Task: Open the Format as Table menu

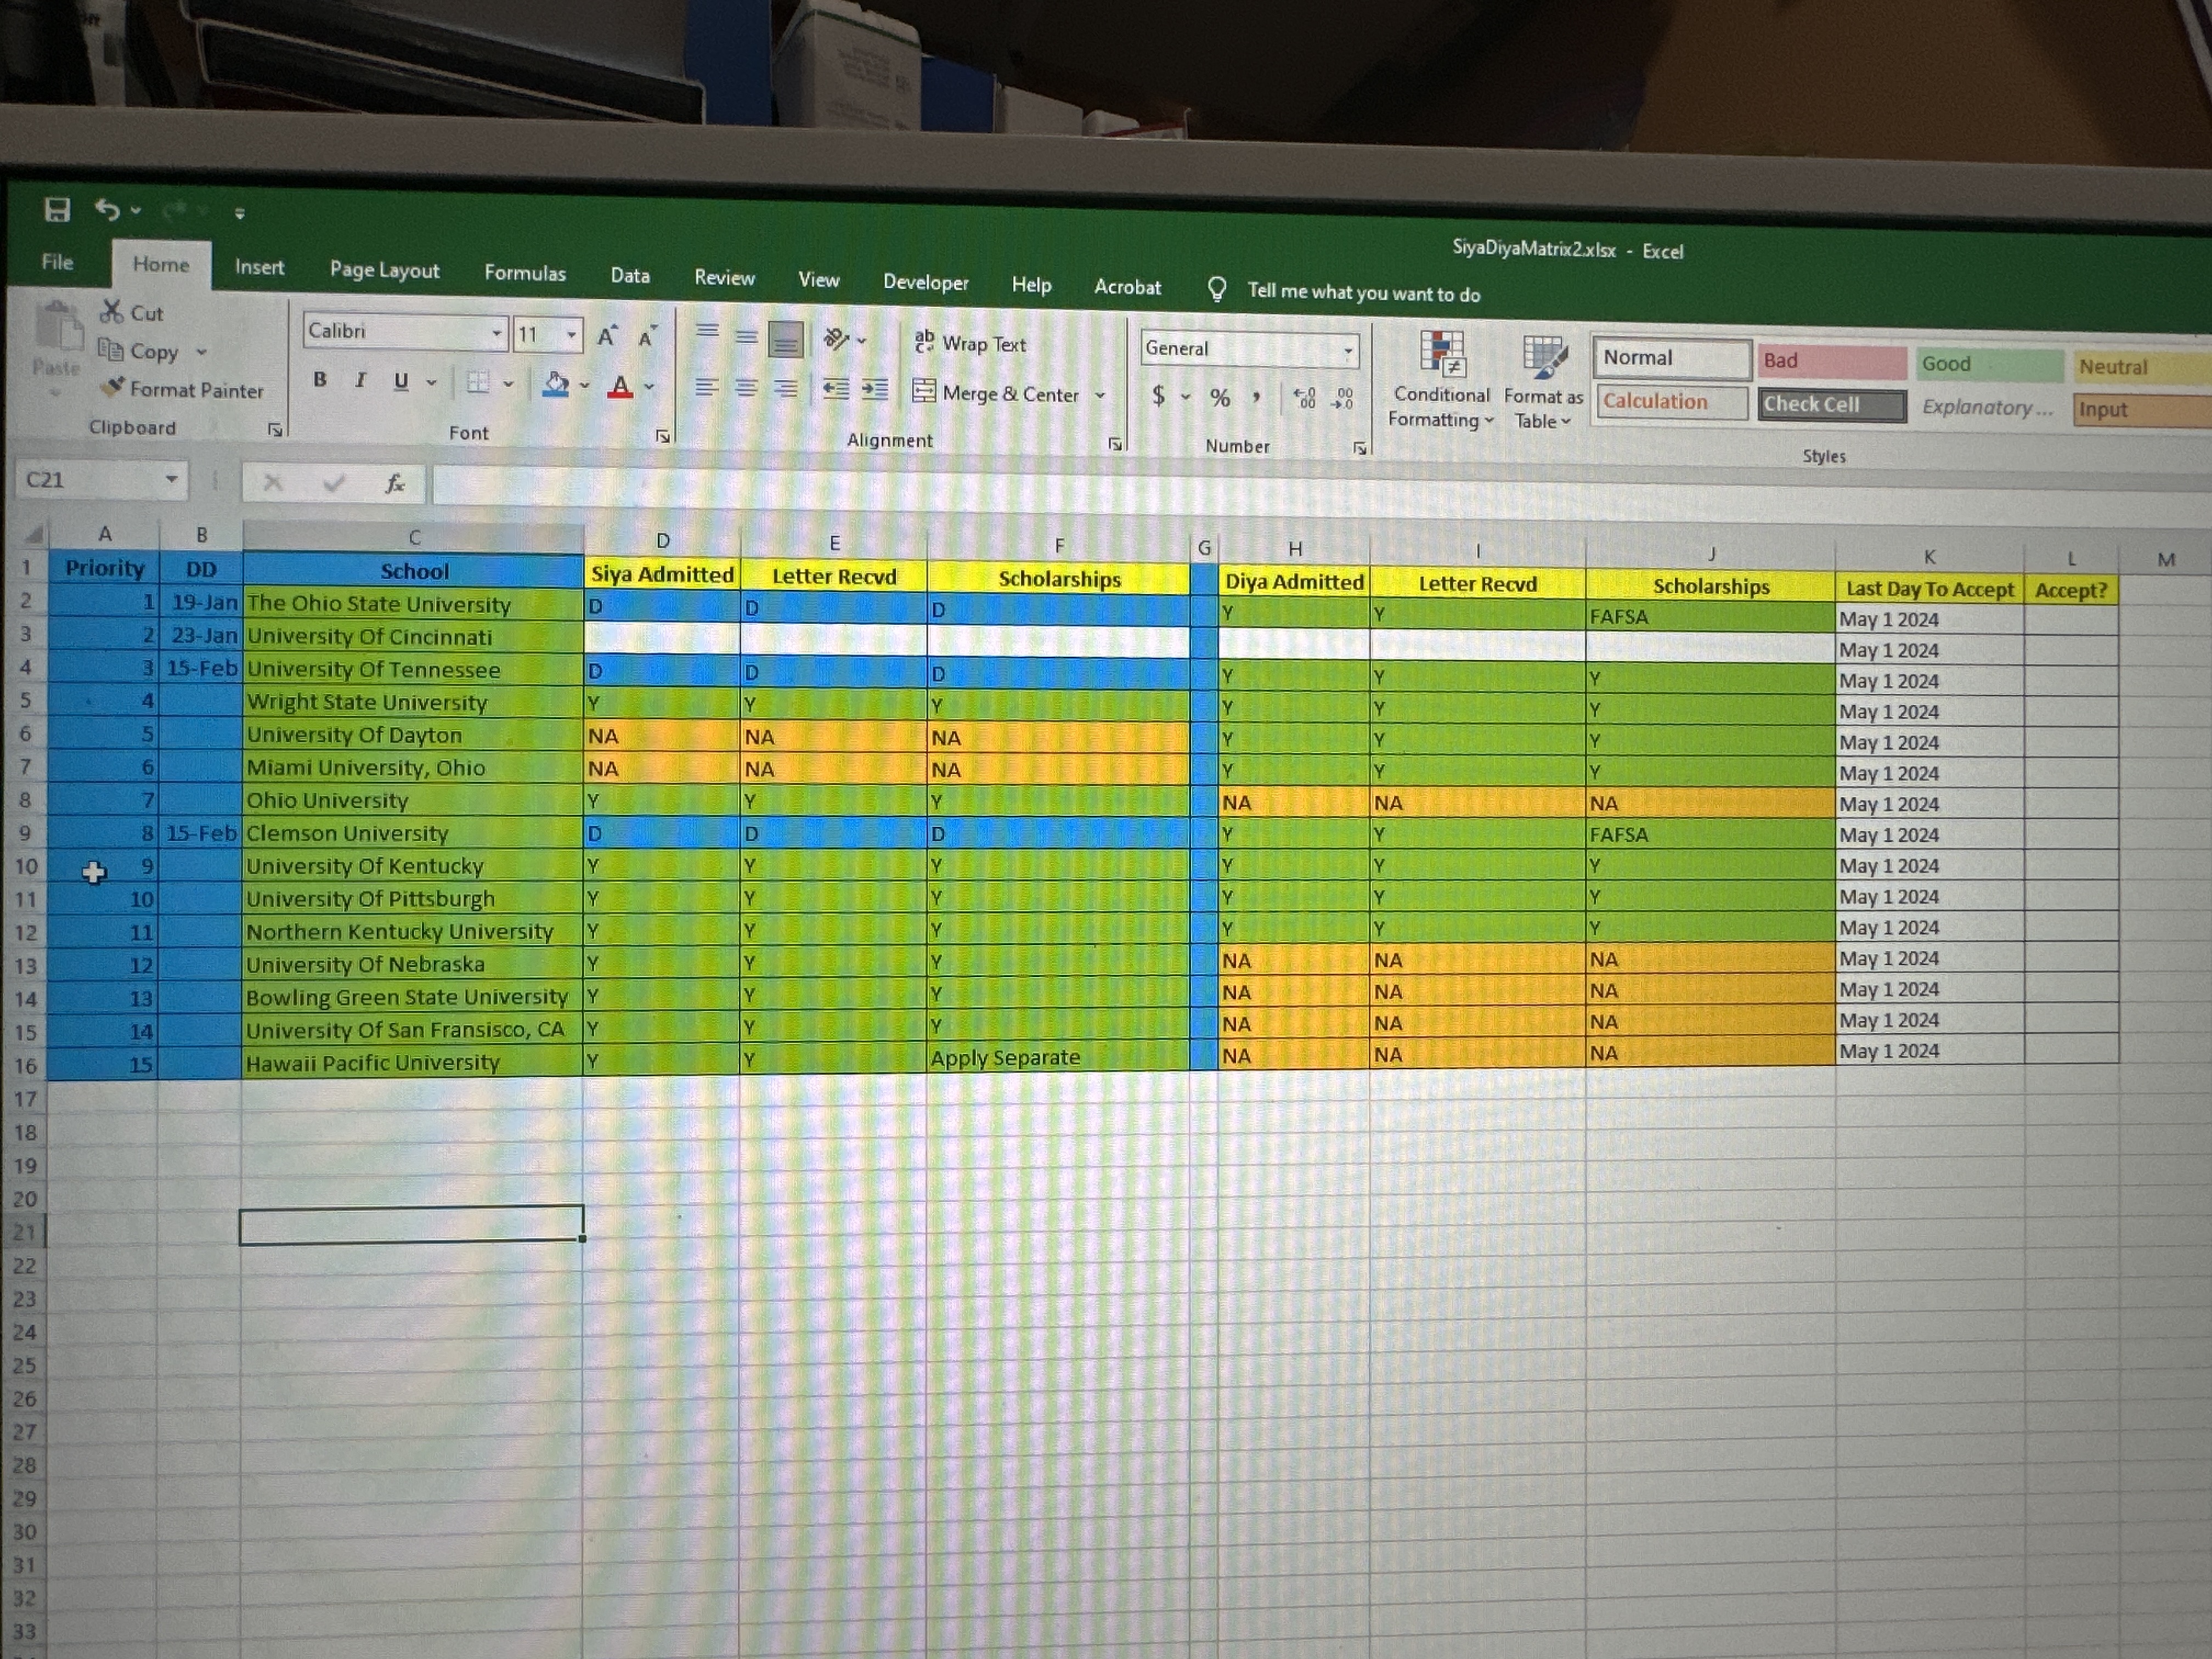Action: [x=1543, y=383]
